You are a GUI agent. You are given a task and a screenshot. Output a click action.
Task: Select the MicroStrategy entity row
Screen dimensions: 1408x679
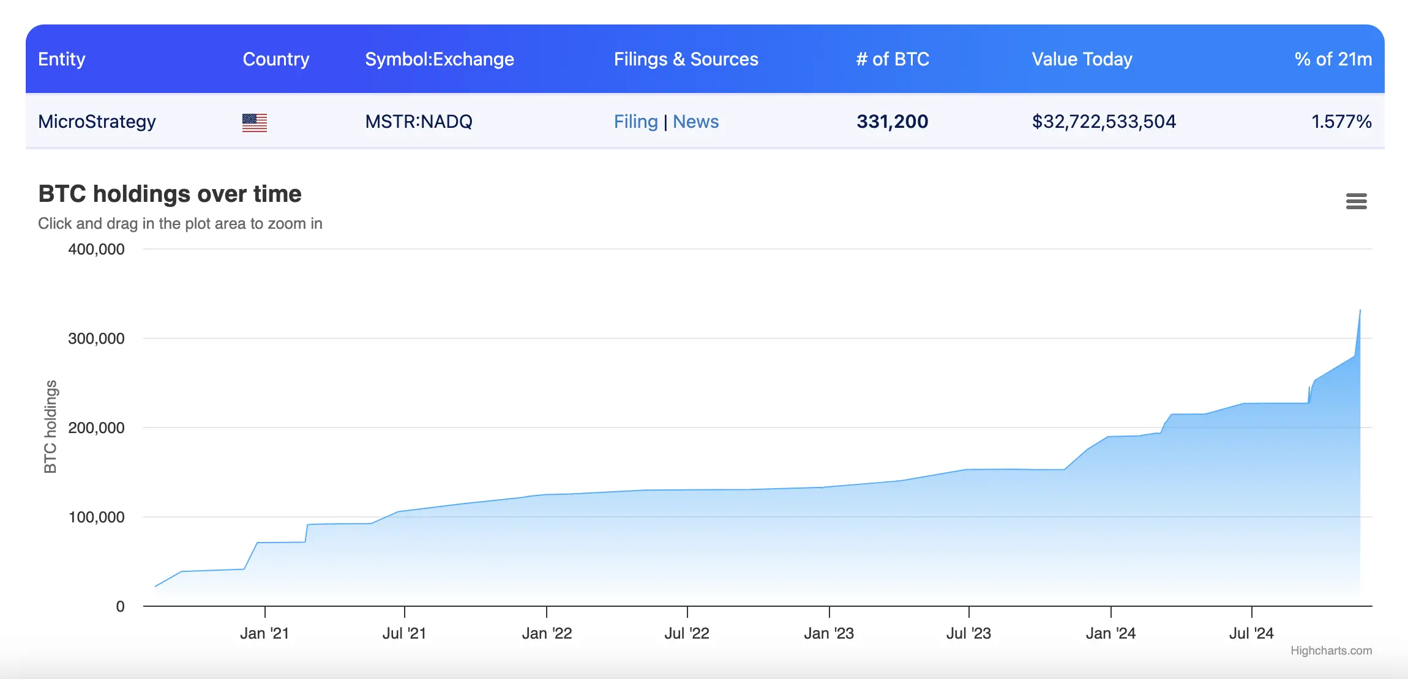pyautogui.click(x=704, y=121)
